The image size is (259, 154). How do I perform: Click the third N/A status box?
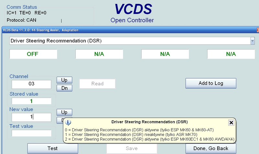165,54
